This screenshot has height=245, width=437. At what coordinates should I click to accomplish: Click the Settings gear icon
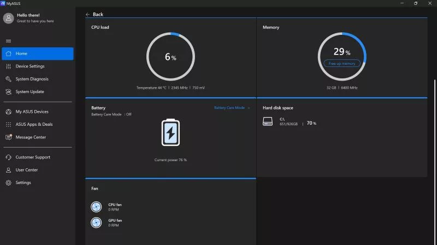coord(9,183)
